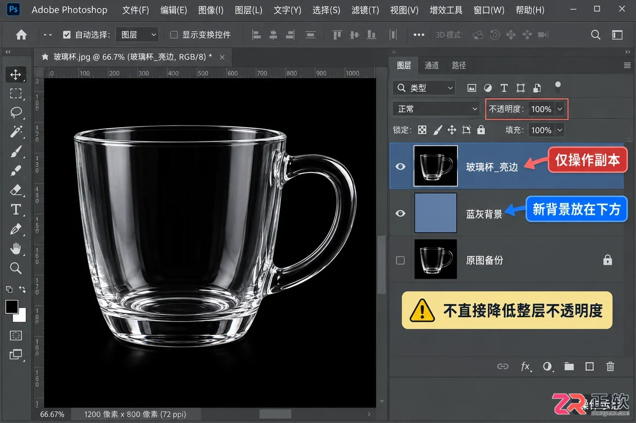Open the 增效工具 menu
636x423 pixels.
[x=446, y=10]
